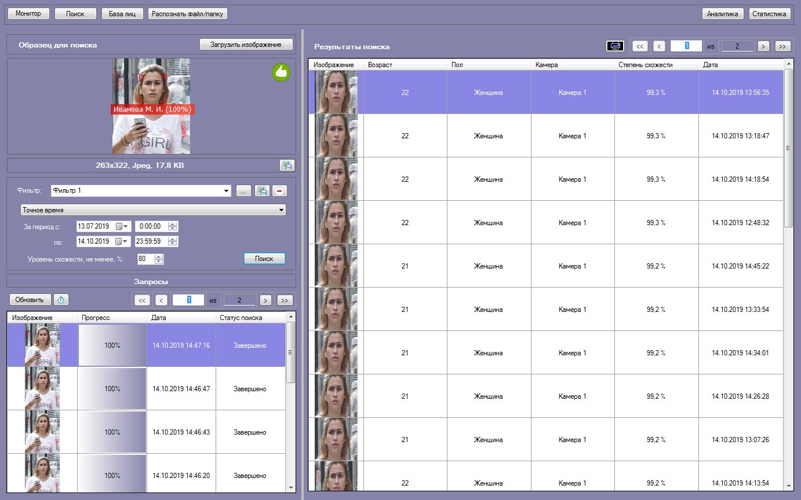This screenshot has width=801, height=500.
Task: Select the result dated 14.10.2019 13:18:47
Action: tap(546, 136)
